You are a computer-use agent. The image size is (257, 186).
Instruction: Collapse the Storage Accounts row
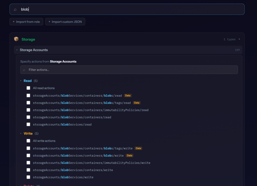point(17,50)
